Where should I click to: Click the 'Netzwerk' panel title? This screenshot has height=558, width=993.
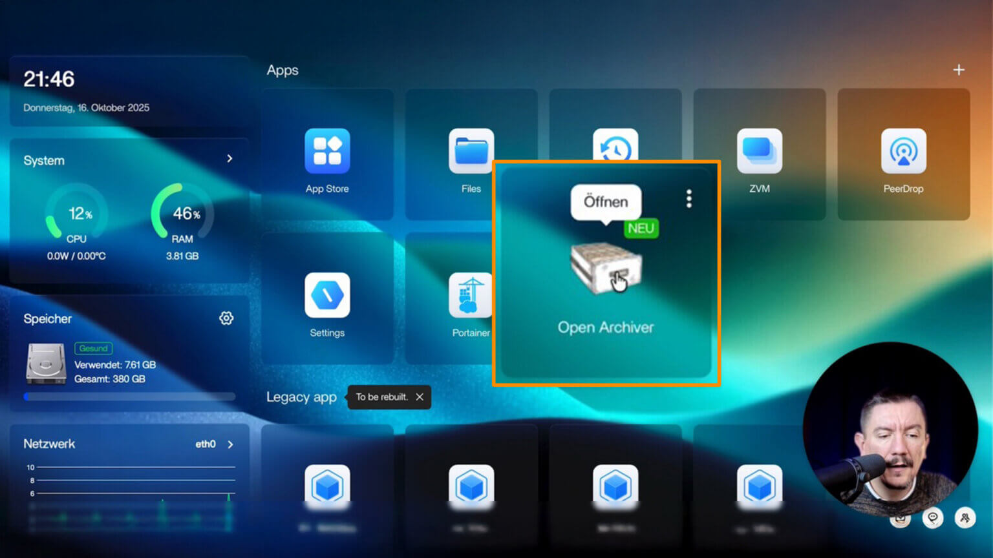(x=49, y=444)
